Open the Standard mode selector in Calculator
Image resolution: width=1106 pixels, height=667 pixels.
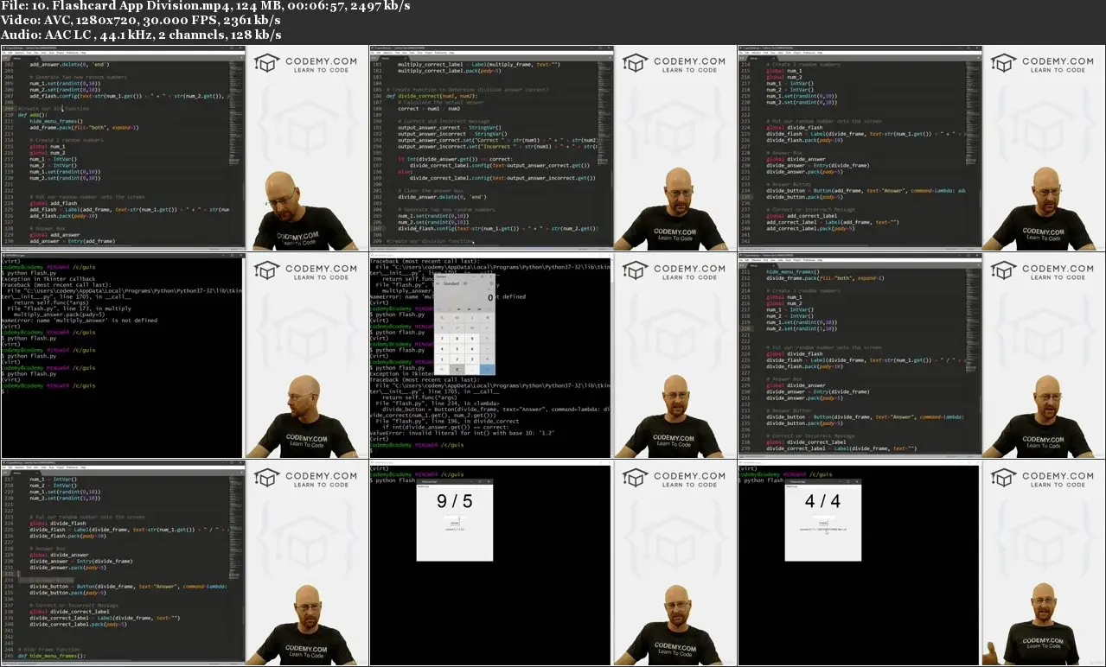tap(451, 283)
